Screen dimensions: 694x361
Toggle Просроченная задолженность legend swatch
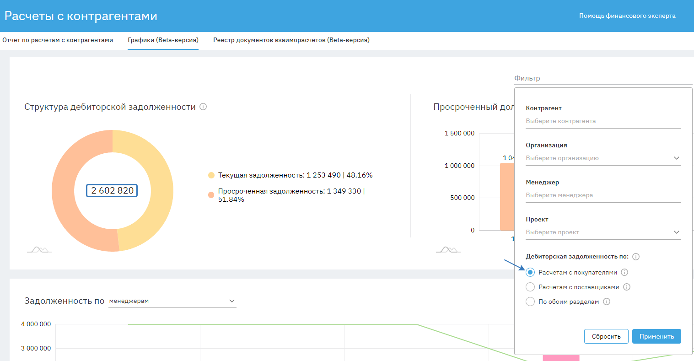211,195
